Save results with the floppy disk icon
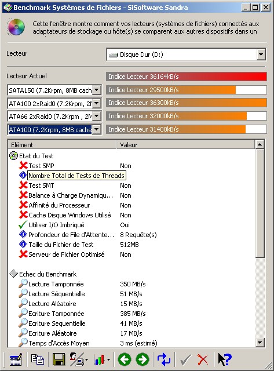274x371 pixels. (59, 359)
